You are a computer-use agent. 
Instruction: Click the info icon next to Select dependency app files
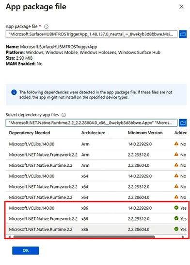coord(63,115)
